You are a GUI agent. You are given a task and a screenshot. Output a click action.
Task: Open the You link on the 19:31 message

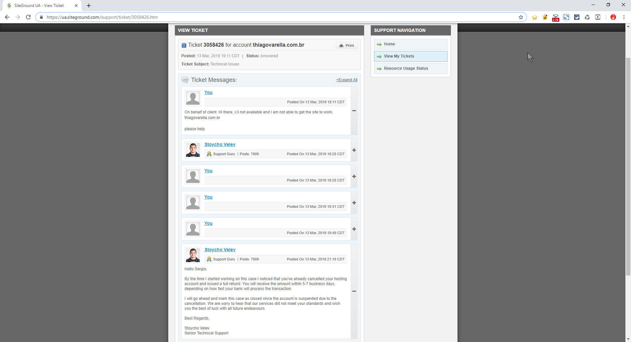tap(208, 197)
